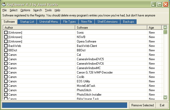Select the CameraWindowDVC5 software name
Screen dimensions: 170x110
[90, 59]
